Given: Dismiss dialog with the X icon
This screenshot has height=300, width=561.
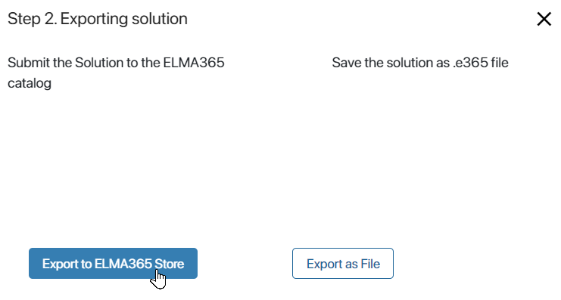Looking at the screenshot, I should pyautogui.click(x=544, y=19).
